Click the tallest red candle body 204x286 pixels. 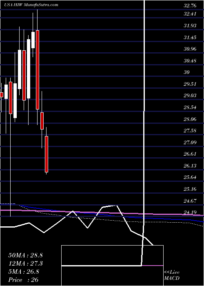click(x=38, y=70)
